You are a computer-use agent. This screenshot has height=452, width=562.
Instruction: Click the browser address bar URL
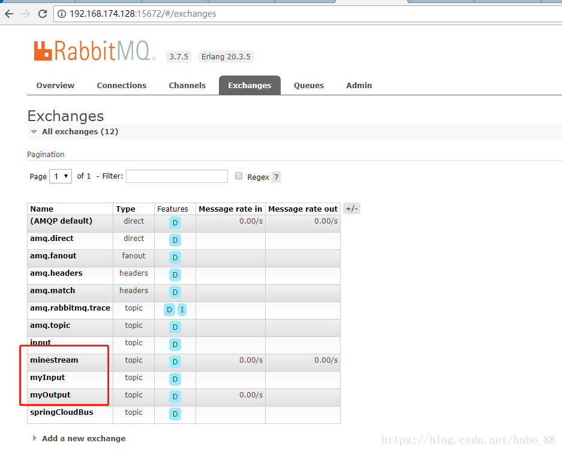tap(143, 14)
